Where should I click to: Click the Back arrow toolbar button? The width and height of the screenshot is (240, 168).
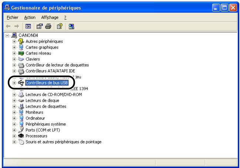coord(8,27)
